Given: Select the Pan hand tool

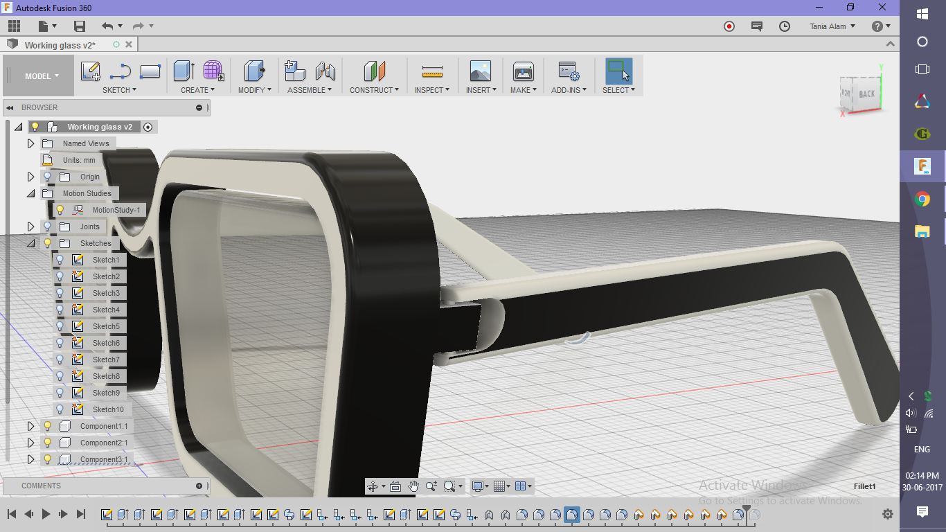Looking at the screenshot, I should pyautogui.click(x=413, y=486).
